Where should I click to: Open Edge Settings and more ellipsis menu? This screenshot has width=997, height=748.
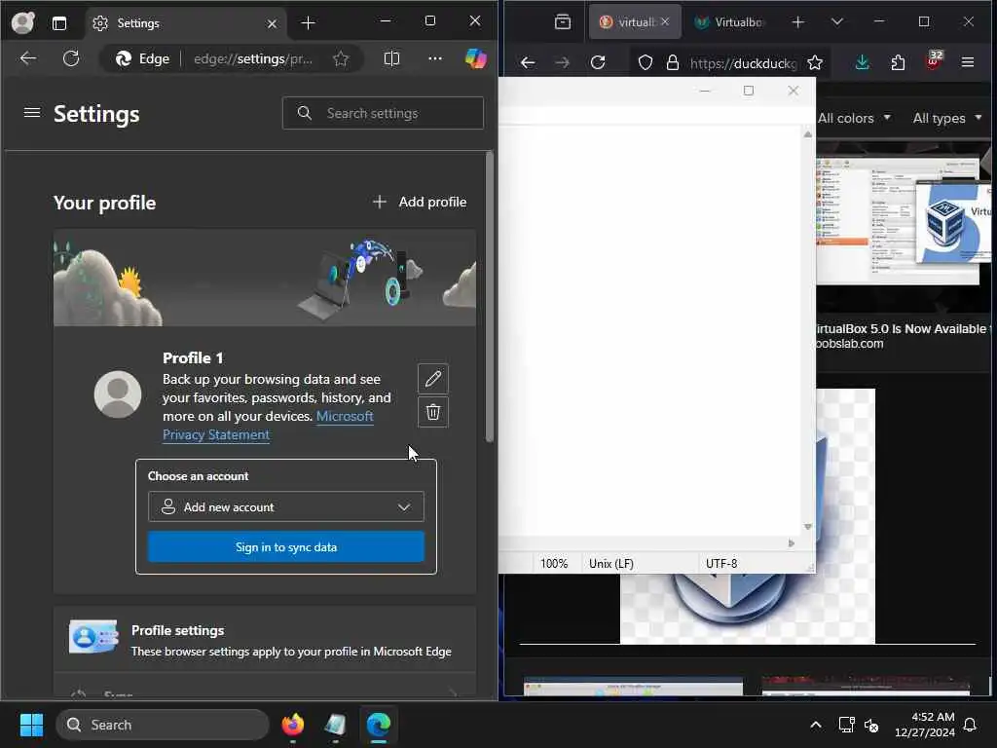click(x=435, y=58)
